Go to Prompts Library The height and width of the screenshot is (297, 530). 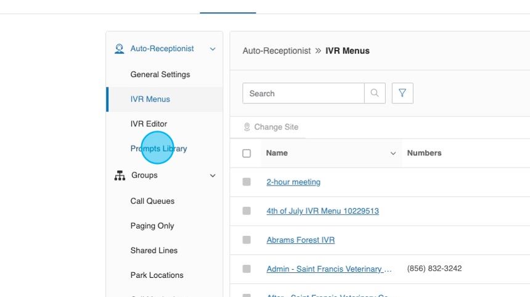(x=158, y=148)
